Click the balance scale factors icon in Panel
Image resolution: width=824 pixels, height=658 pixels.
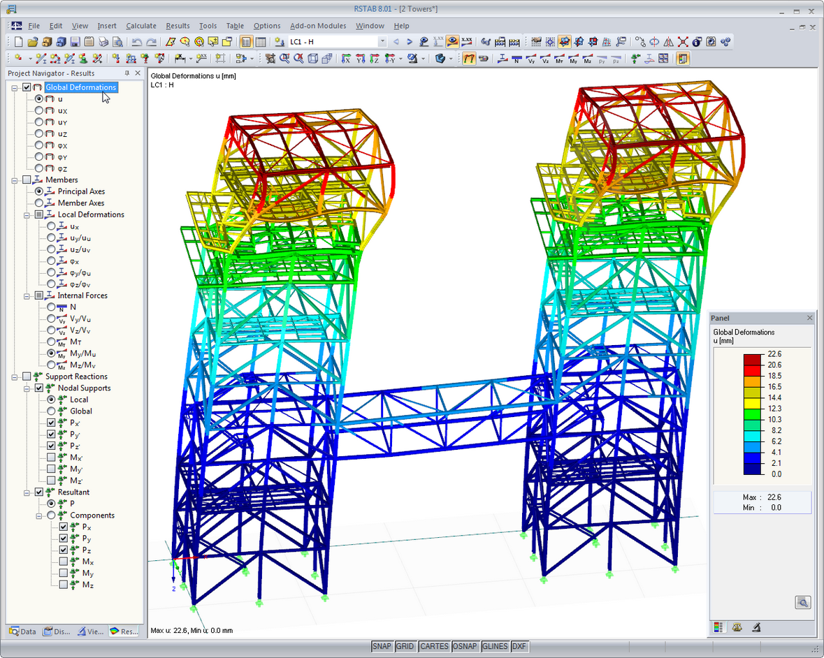(737, 627)
